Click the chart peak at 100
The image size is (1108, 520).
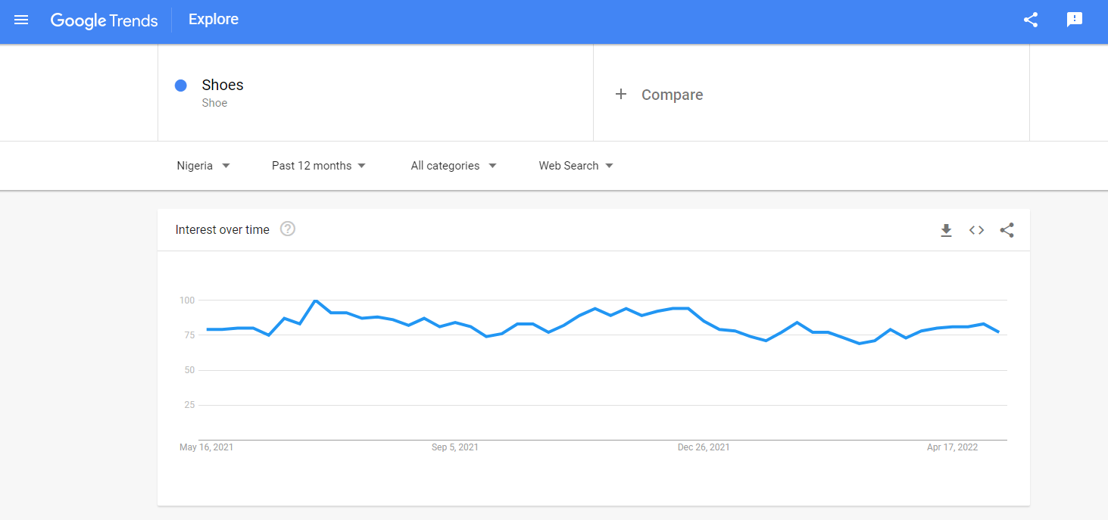point(315,300)
